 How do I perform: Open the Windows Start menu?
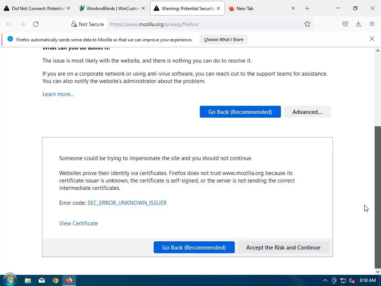coord(10,280)
